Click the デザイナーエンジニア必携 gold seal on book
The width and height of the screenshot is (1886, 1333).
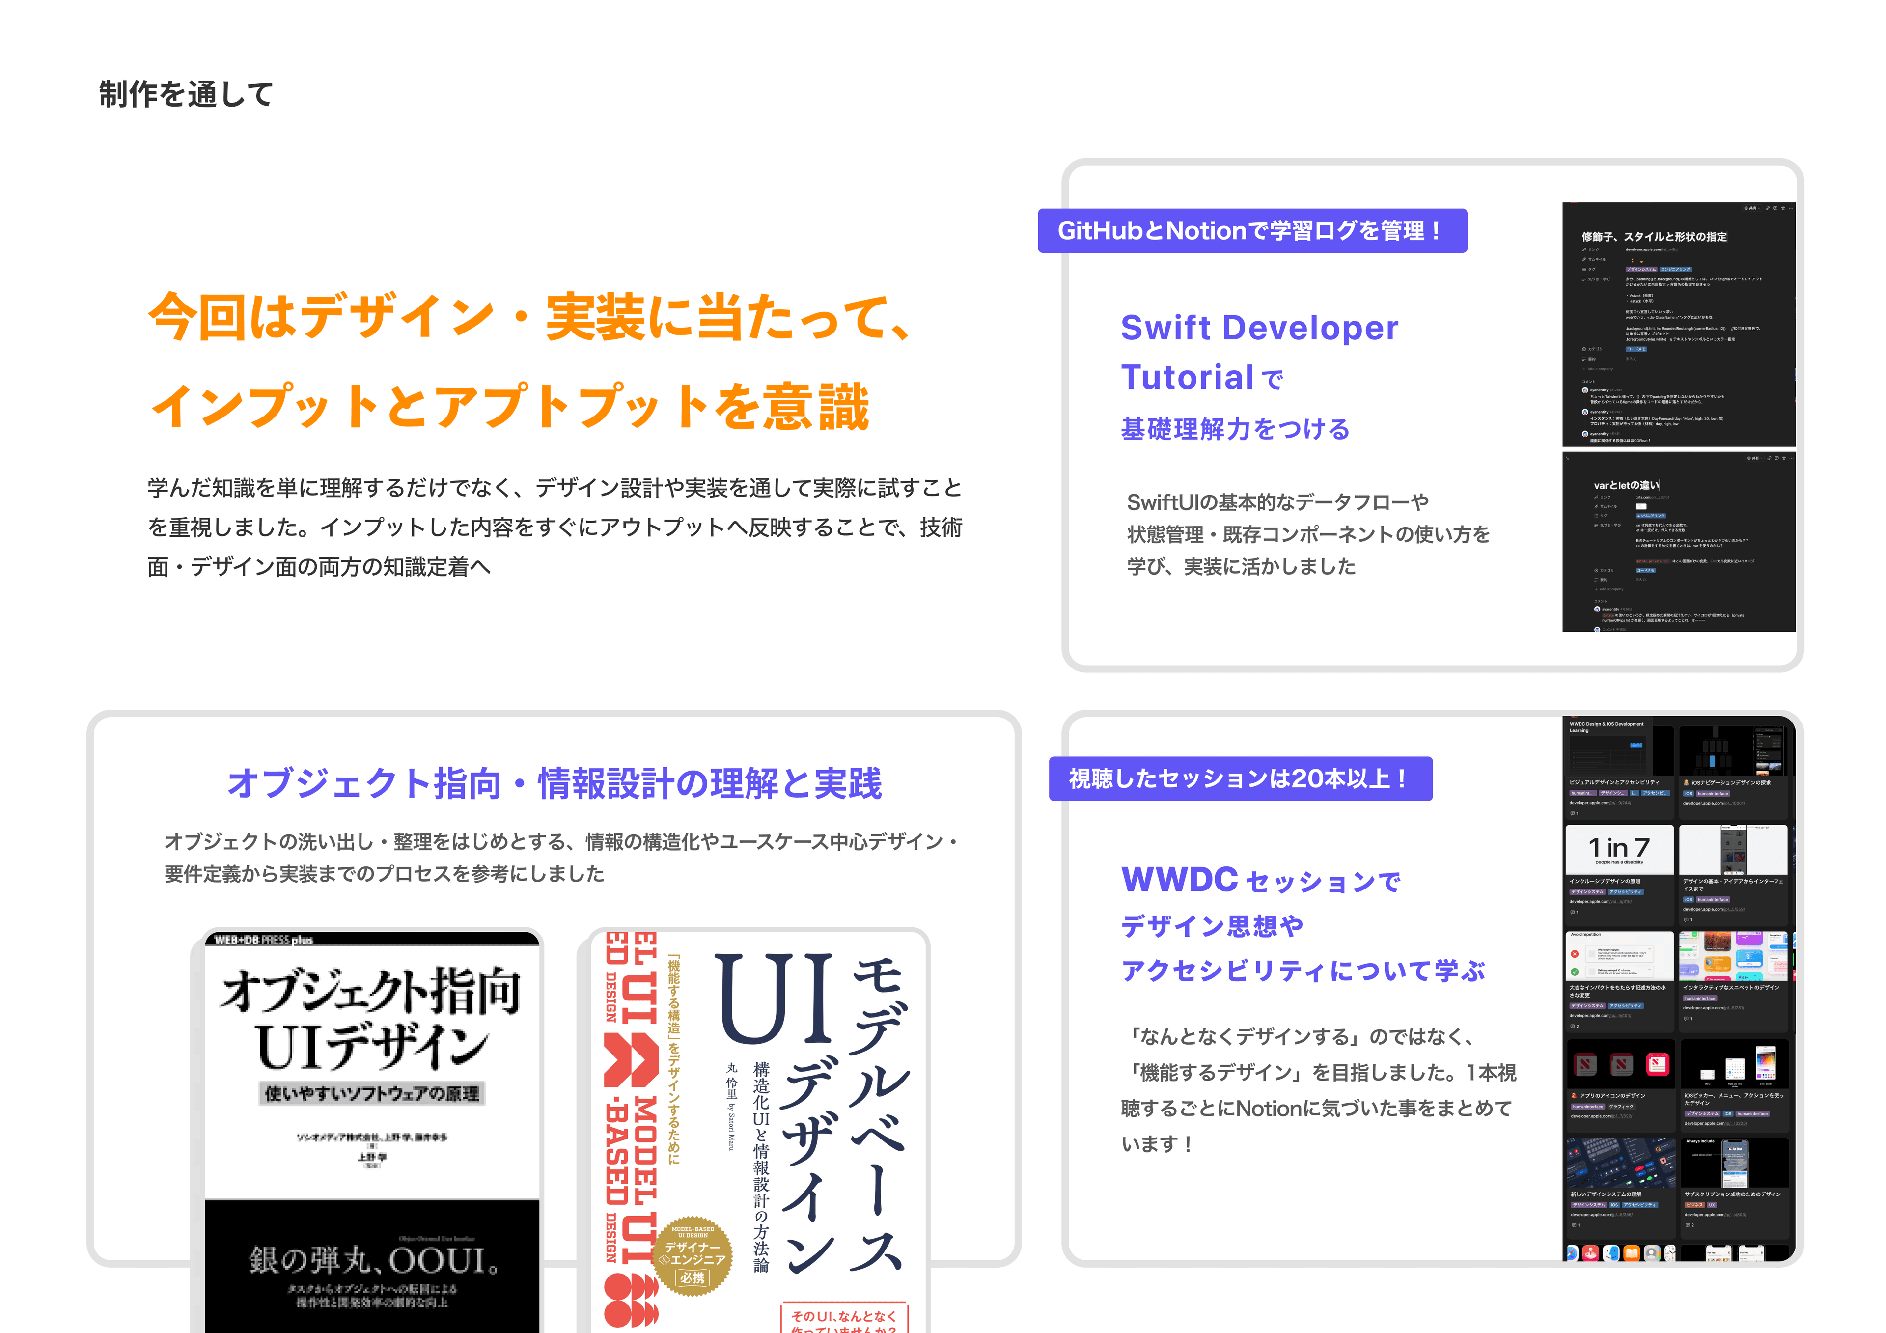(693, 1256)
